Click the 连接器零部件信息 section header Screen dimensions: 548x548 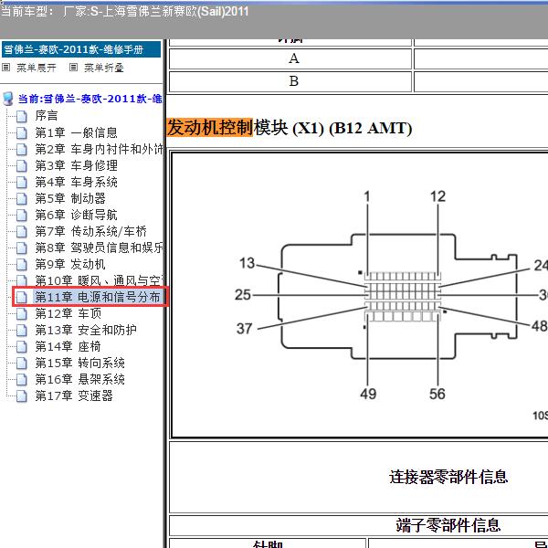tap(448, 478)
